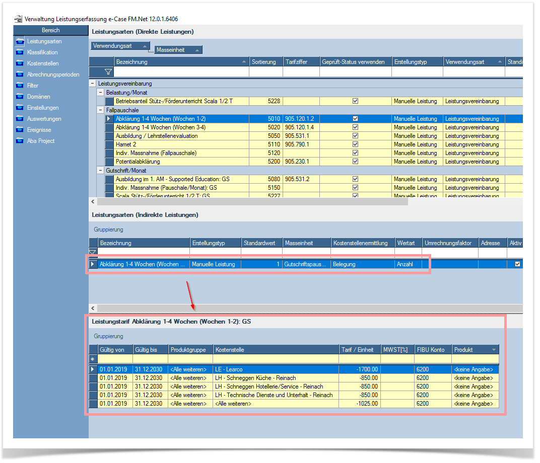Image resolution: width=540 pixels, height=463 pixels.
Task: Click the funnel filter icon in direct services grid
Action: (108, 71)
